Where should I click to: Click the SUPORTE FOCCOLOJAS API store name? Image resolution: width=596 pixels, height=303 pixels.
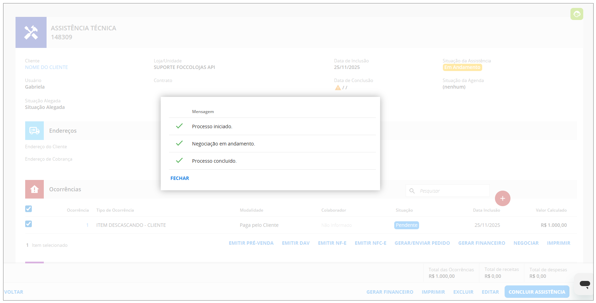pos(184,67)
